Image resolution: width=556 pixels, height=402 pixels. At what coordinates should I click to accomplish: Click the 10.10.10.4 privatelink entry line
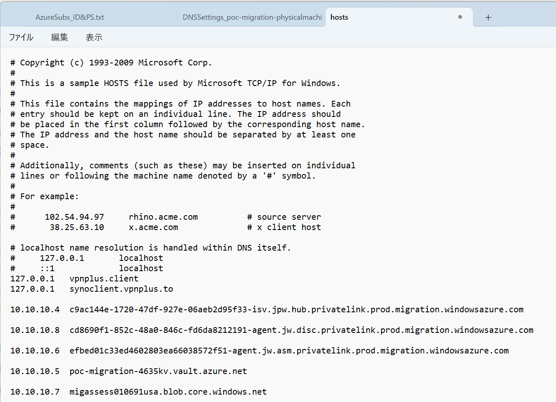coord(266,309)
